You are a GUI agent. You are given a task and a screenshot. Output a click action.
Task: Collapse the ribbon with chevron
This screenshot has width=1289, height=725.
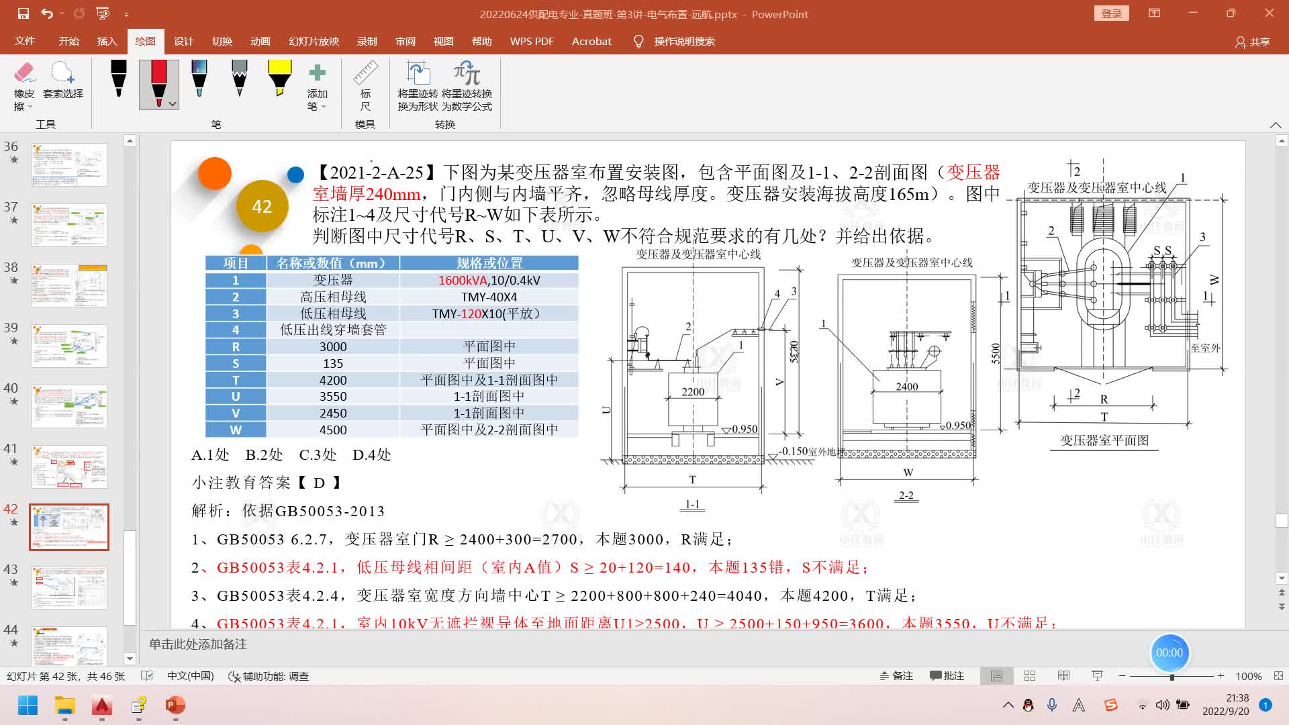tap(1275, 125)
